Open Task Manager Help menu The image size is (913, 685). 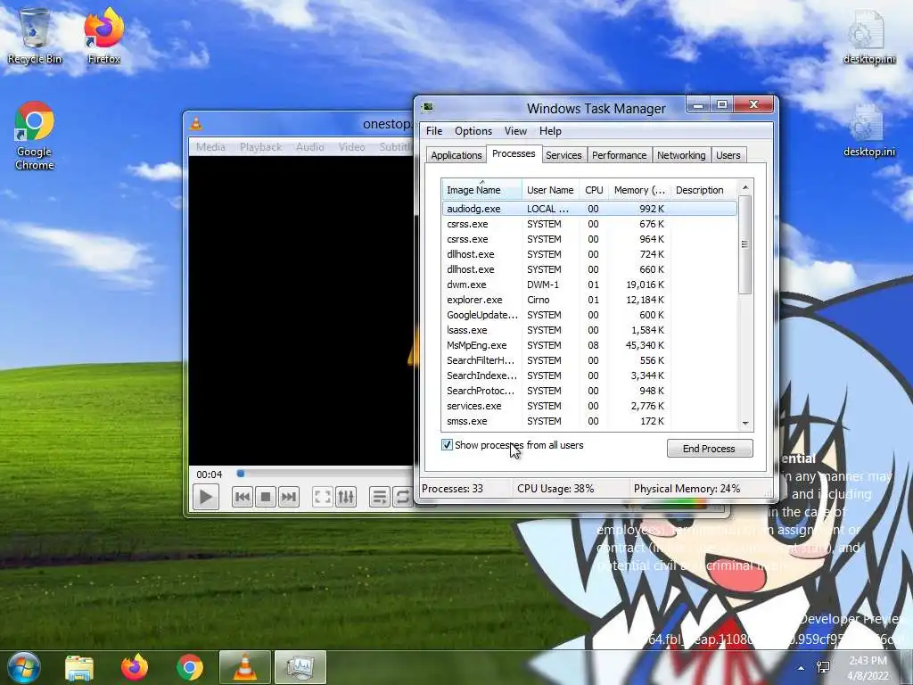[x=550, y=131]
